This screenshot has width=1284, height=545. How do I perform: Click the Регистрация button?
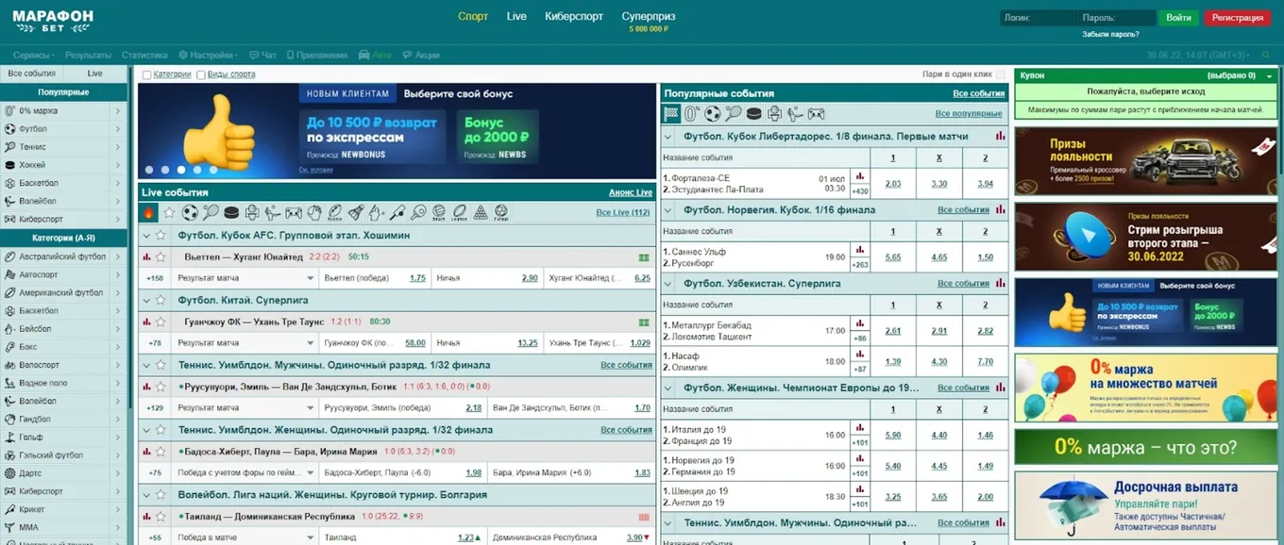[x=1237, y=18]
